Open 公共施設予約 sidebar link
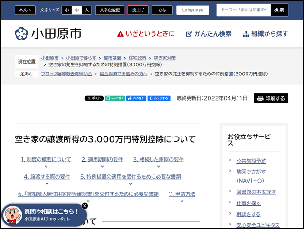This screenshot has height=229, width=304. pos(251,161)
